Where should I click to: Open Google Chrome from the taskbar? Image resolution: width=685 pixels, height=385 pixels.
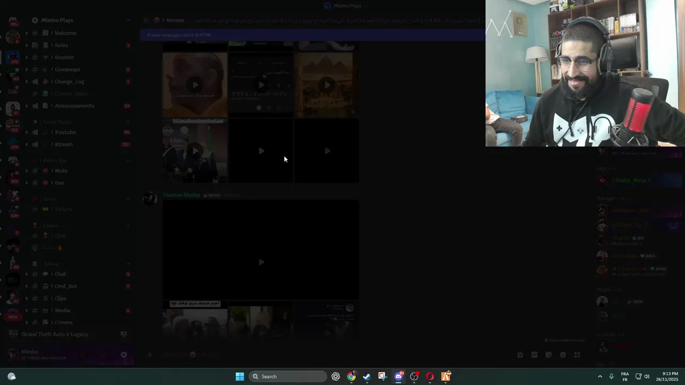coord(351,376)
